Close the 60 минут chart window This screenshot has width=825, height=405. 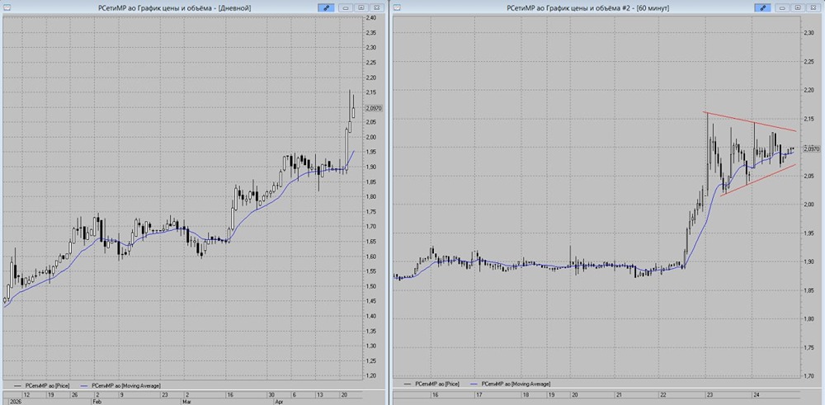pyautogui.click(x=813, y=8)
